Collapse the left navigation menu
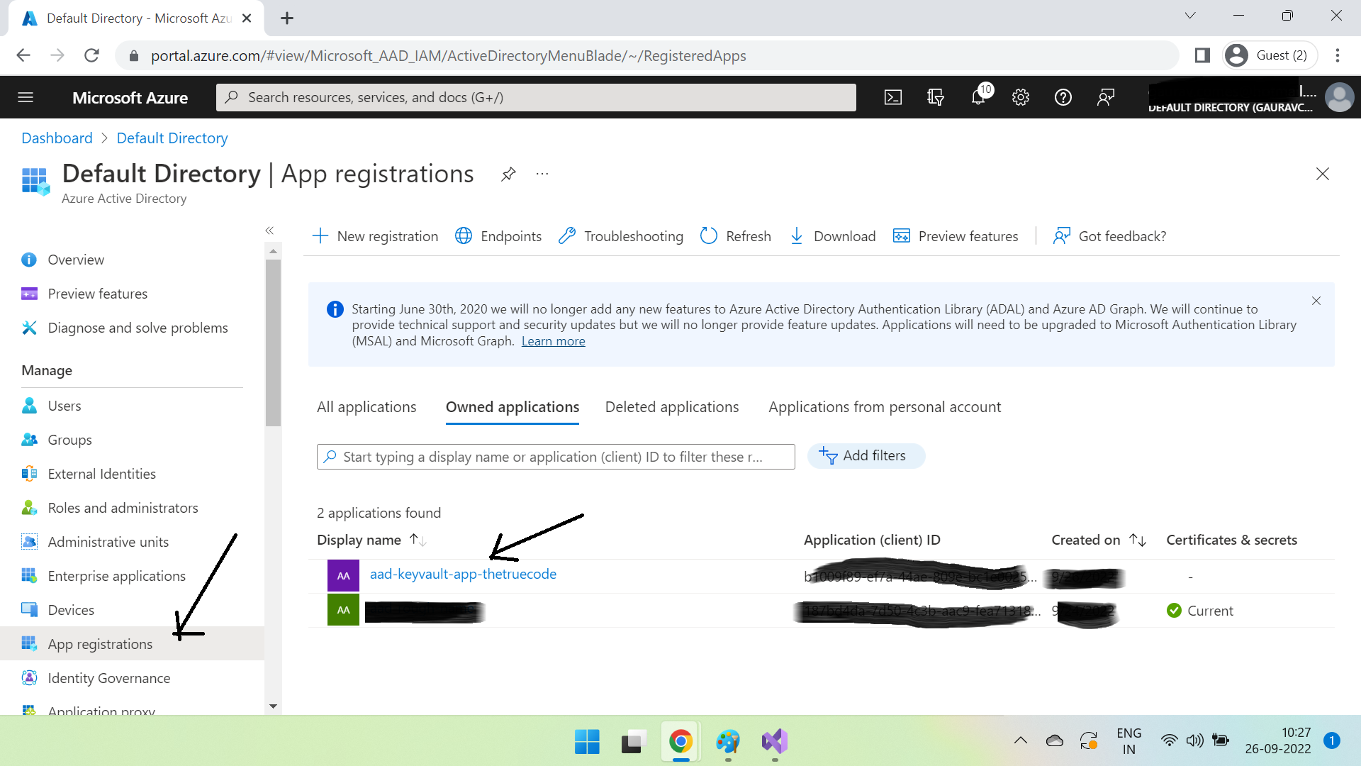This screenshot has height=766, width=1361. (269, 231)
